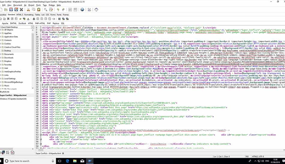Open preferences with the tools icon
The image size is (285, 164).
coord(89,10)
